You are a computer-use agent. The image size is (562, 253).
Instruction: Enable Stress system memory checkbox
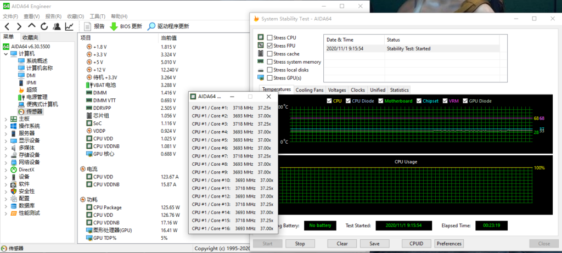(269, 61)
